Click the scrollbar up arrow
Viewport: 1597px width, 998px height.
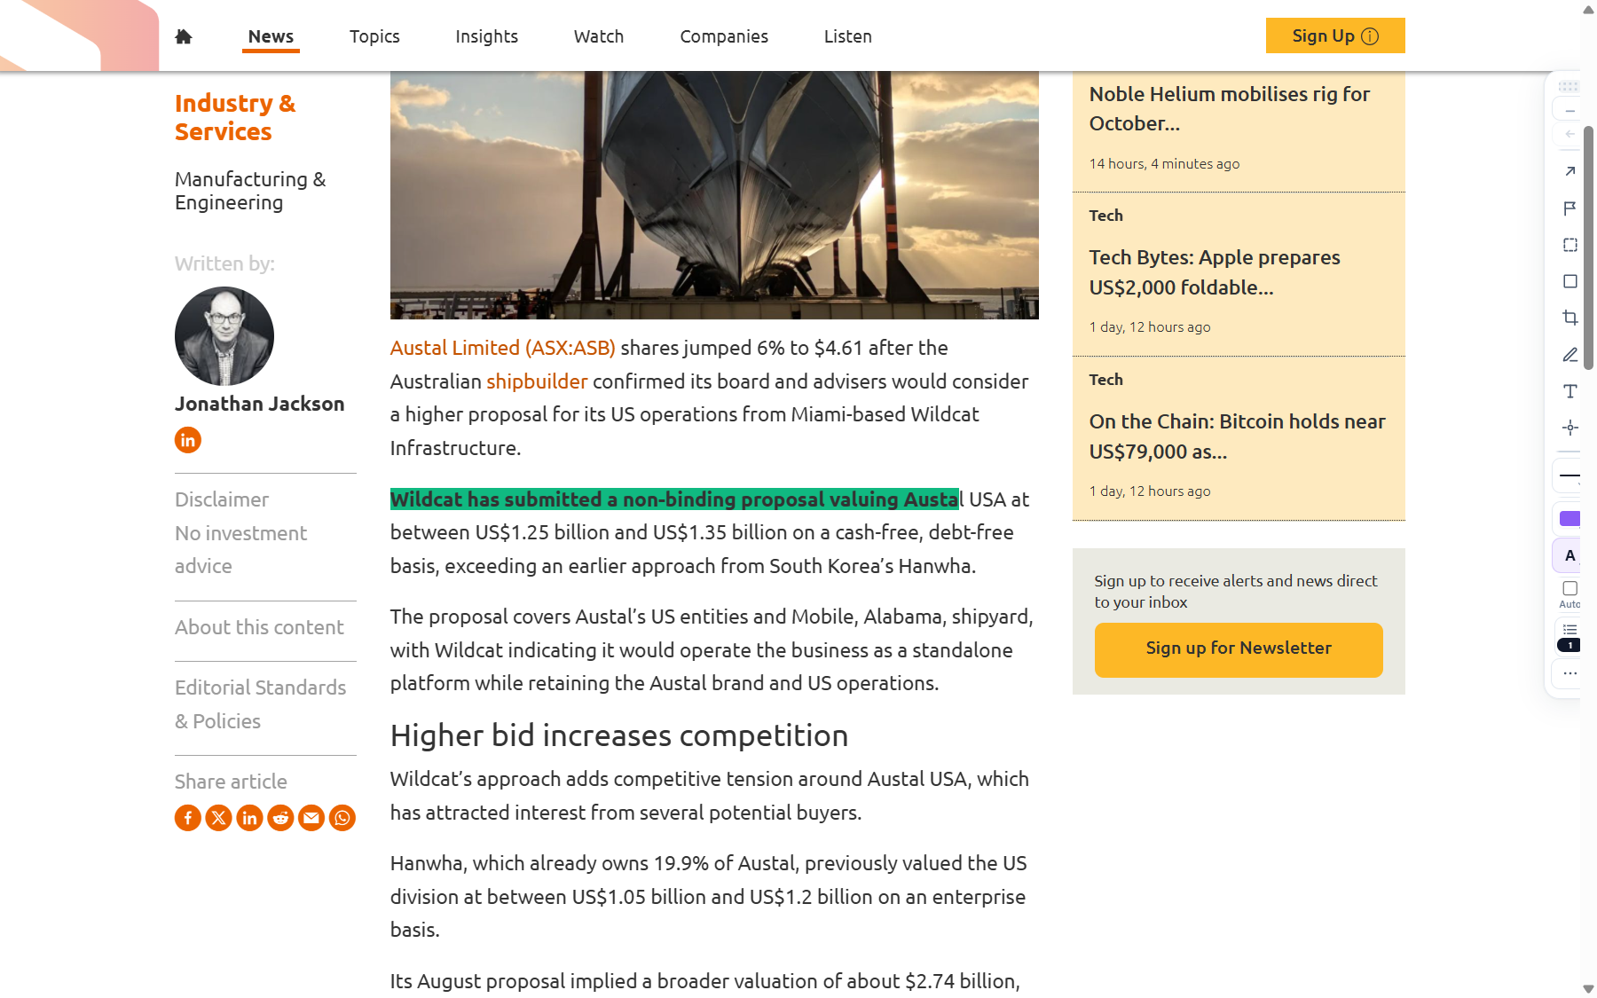pyautogui.click(x=1588, y=9)
